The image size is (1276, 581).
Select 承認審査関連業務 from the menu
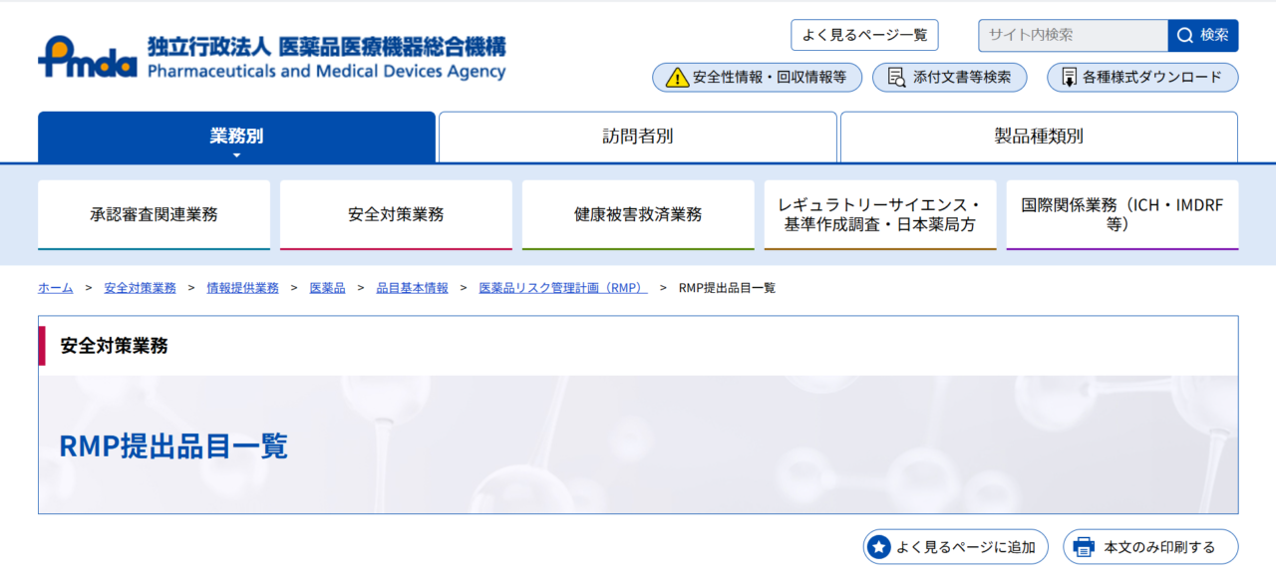point(154,211)
